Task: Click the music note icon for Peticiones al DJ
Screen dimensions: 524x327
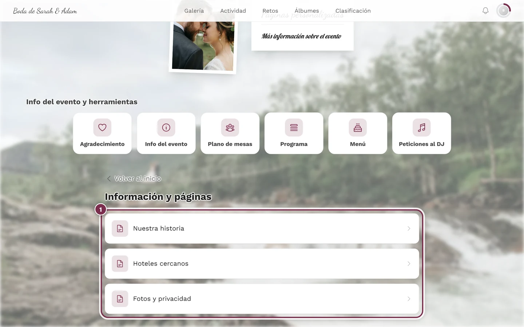Action: 422,128
